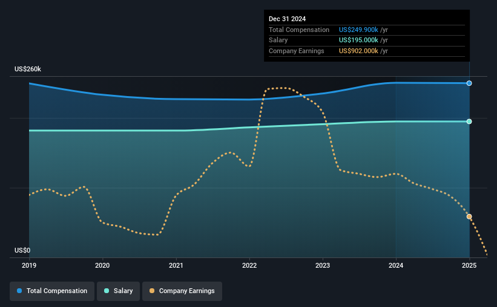The image size is (497, 307).
Task: Click the US$195.000k salary value
Action: pyautogui.click(x=358, y=40)
